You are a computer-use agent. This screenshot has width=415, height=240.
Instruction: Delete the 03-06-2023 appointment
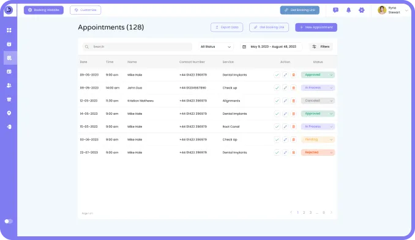click(293, 139)
